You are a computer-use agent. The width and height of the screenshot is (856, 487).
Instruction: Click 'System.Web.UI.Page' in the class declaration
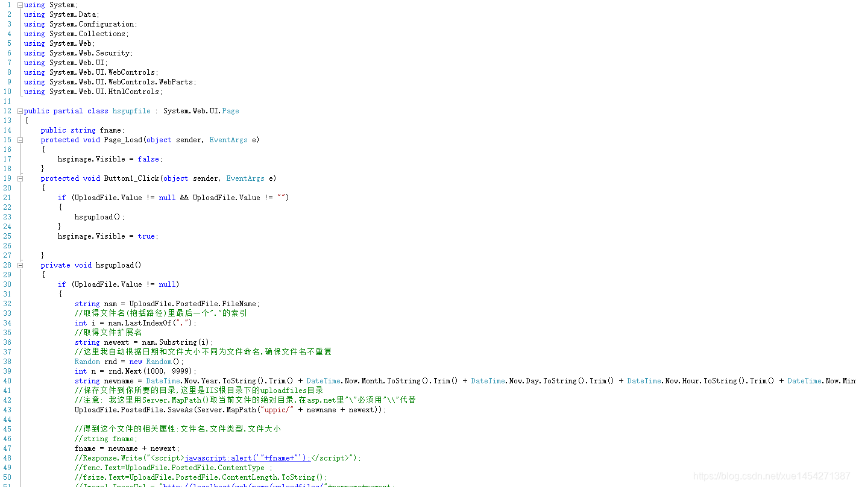201,111
